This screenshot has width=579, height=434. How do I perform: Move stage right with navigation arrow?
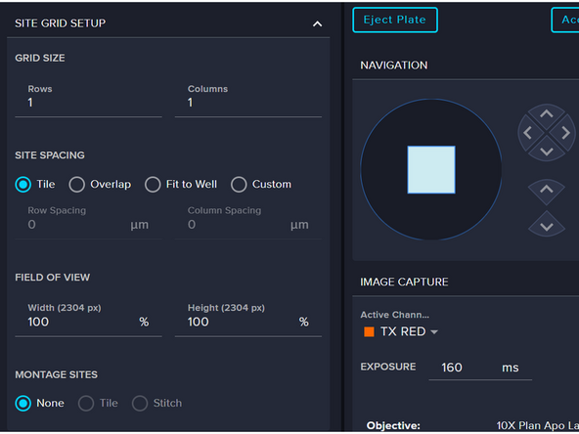tap(565, 133)
